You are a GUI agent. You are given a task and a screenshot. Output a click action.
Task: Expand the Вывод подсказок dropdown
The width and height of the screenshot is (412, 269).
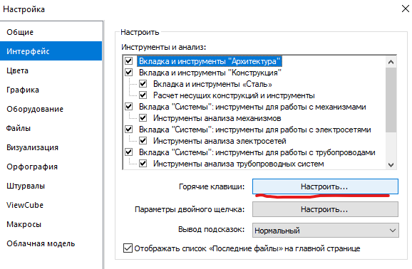(325, 231)
